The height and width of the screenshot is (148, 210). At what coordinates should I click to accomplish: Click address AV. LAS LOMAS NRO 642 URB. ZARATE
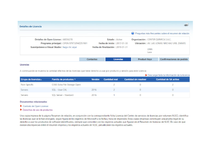coord(167,43)
